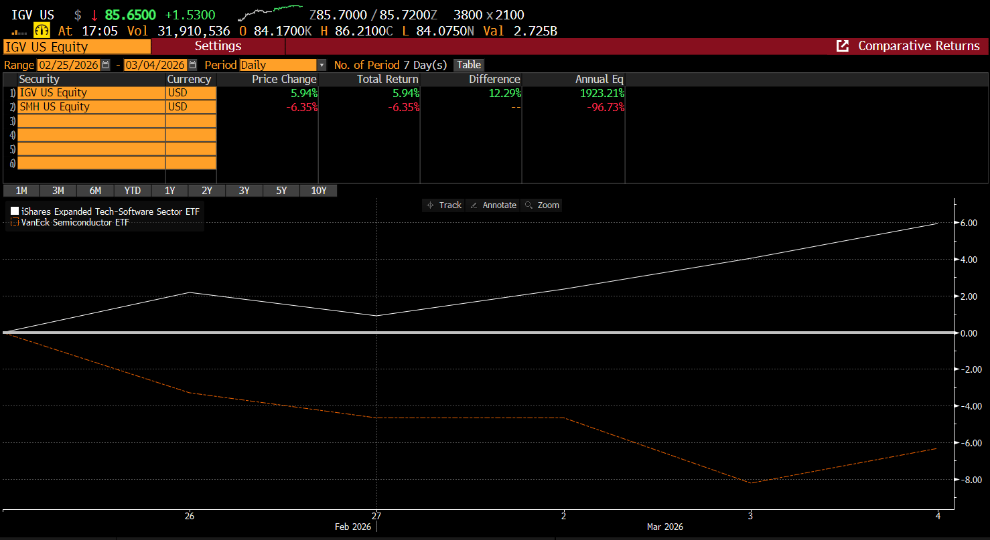Set chart range to 6M
This screenshot has height=540, width=990.
(95, 191)
